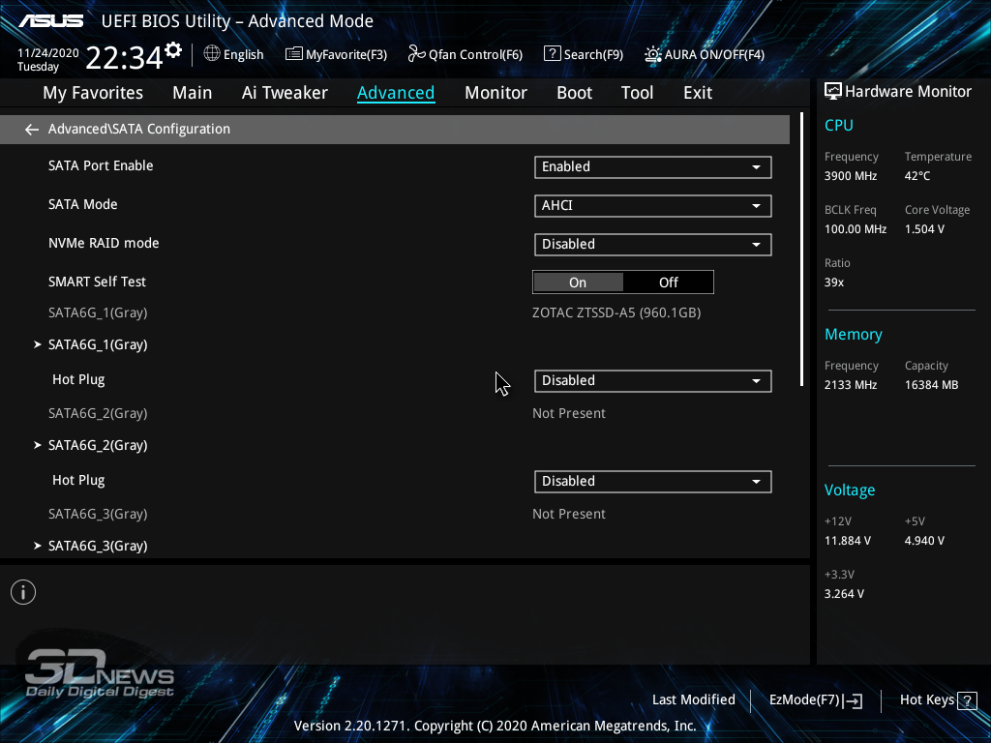The image size is (991, 743).
Task: Expand the SATA6G_3(Gray) submenu
Action: (x=98, y=546)
